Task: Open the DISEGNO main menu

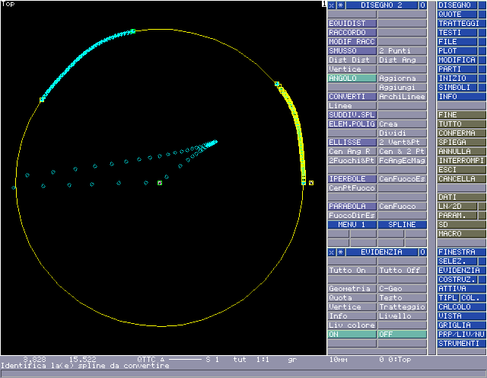Action: point(457,5)
